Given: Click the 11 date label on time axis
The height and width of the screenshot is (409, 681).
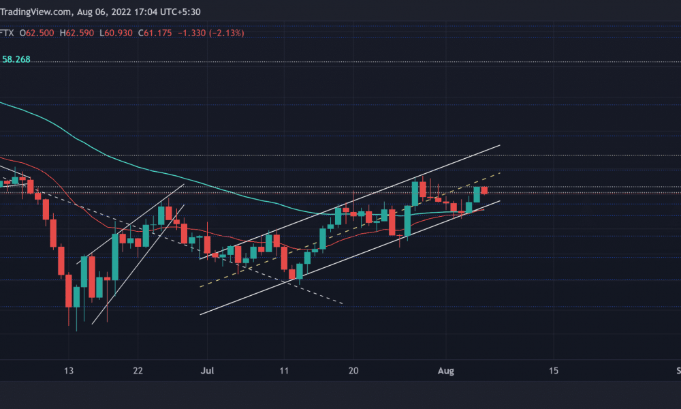Looking at the screenshot, I should tap(284, 371).
